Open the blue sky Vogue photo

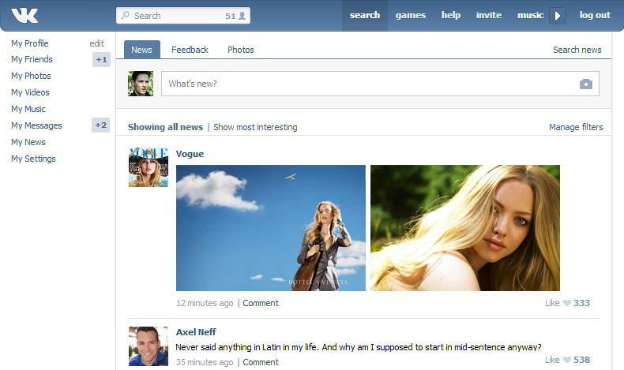(270, 228)
